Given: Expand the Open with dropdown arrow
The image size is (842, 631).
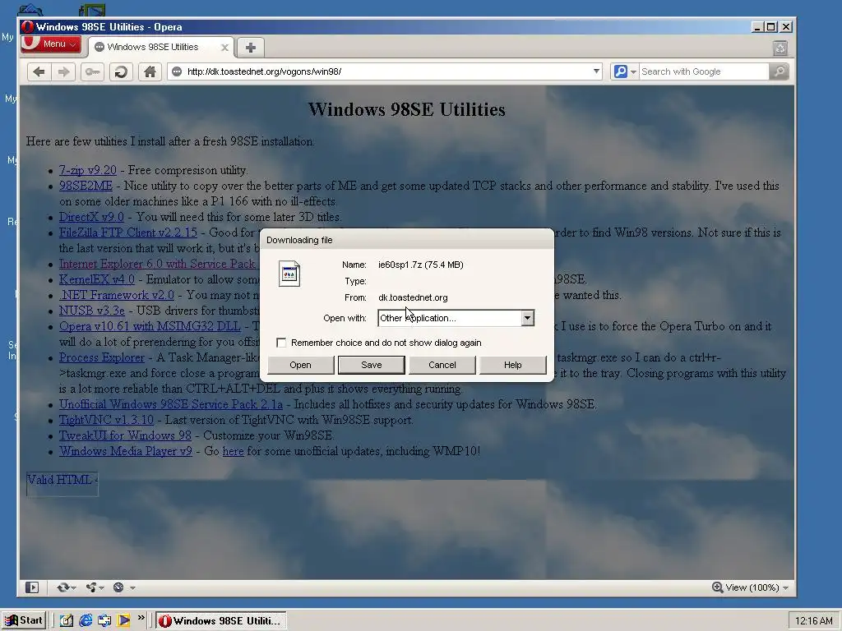Looking at the screenshot, I should pos(527,318).
